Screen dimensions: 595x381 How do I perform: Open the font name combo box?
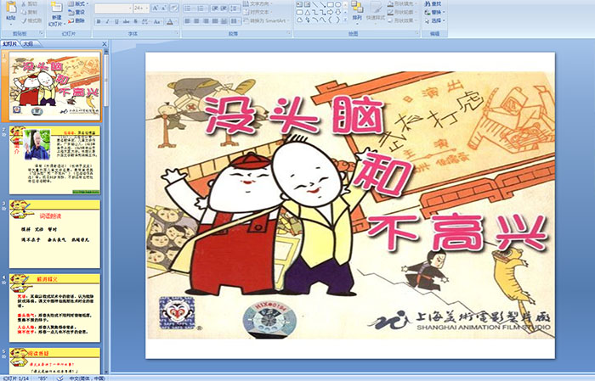point(114,8)
